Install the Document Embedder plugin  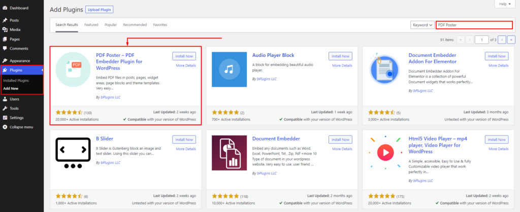(x=340, y=140)
